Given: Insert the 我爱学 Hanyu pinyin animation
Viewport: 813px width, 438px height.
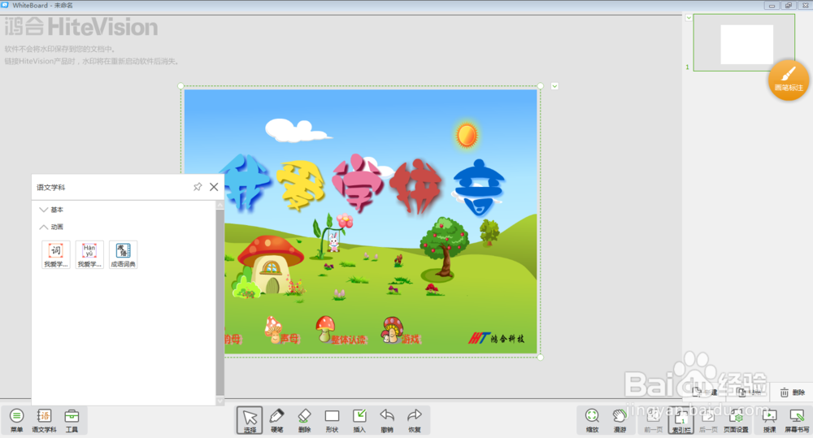Looking at the screenshot, I should click(x=89, y=254).
